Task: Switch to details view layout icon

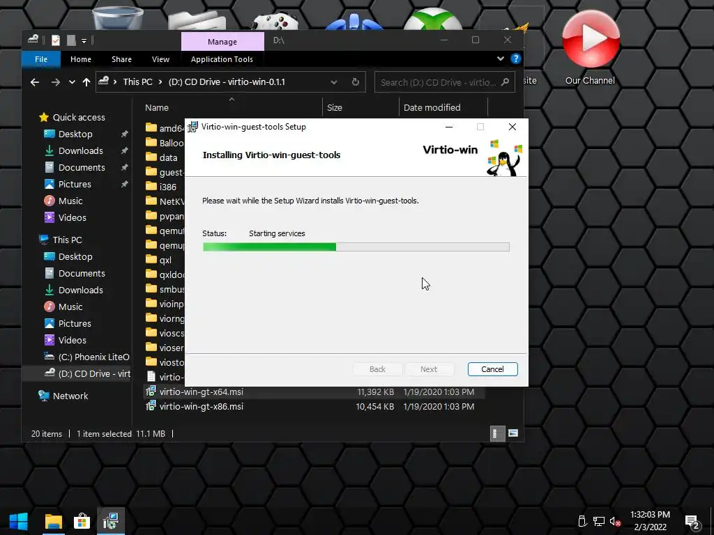Action: (x=497, y=433)
